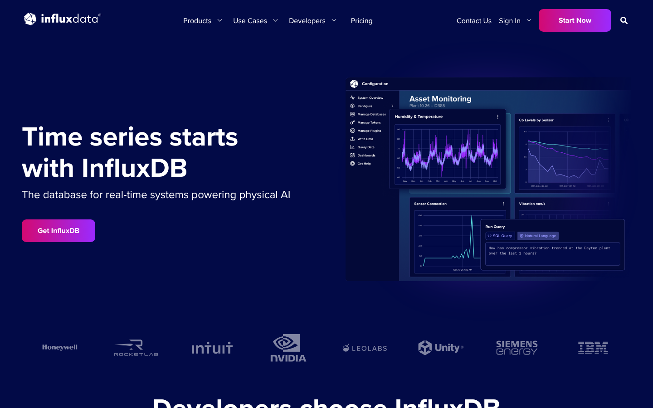The height and width of the screenshot is (408, 653).
Task: Open the Developers menu label
Action: tap(307, 21)
